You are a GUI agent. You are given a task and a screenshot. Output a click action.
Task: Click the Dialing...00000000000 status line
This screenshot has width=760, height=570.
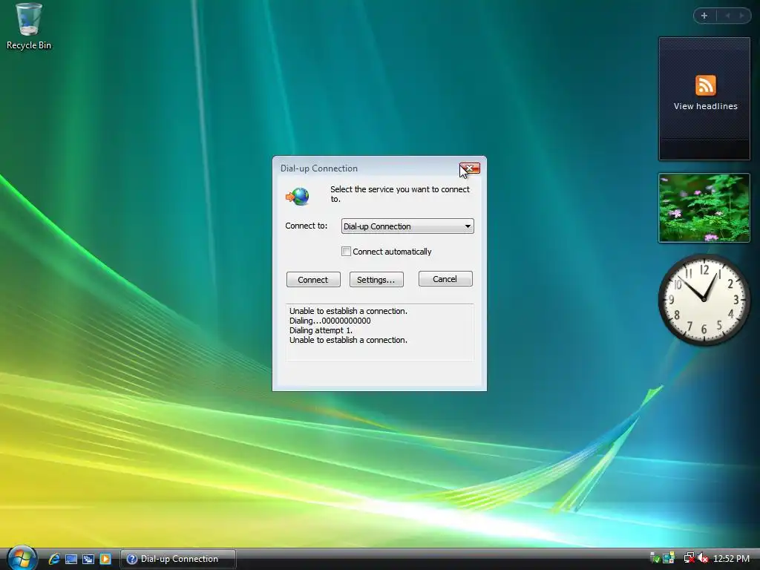pyautogui.click(x=330, y=321)
